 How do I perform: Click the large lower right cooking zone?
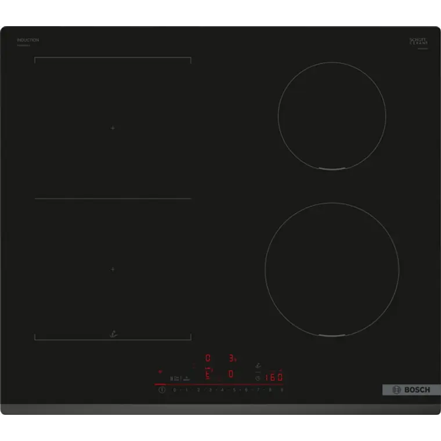tap(332, 269)
